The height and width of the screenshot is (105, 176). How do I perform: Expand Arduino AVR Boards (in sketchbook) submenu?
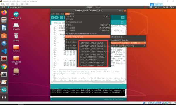tap(128, 43)
